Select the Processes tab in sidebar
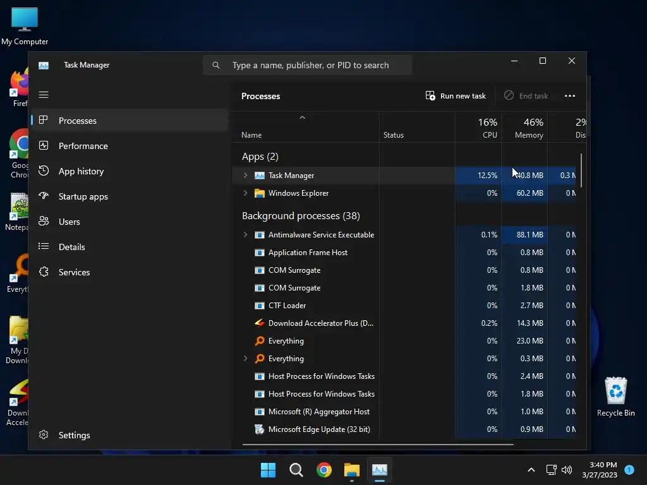 coord(130,121)
